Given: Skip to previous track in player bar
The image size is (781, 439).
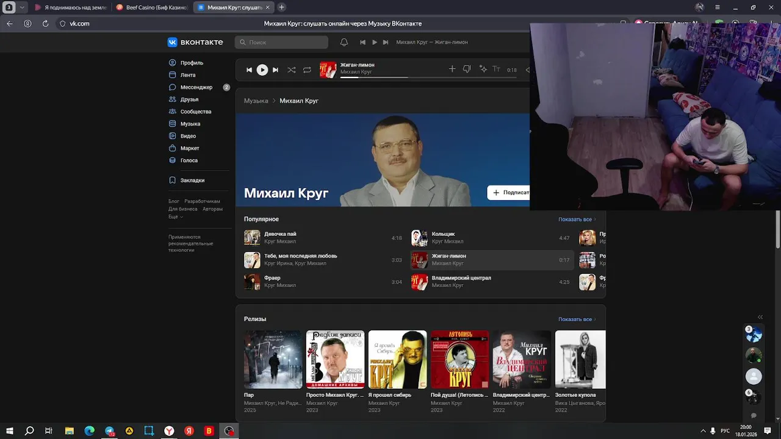Looking at the screenshot, I should (x=249, y=70).
